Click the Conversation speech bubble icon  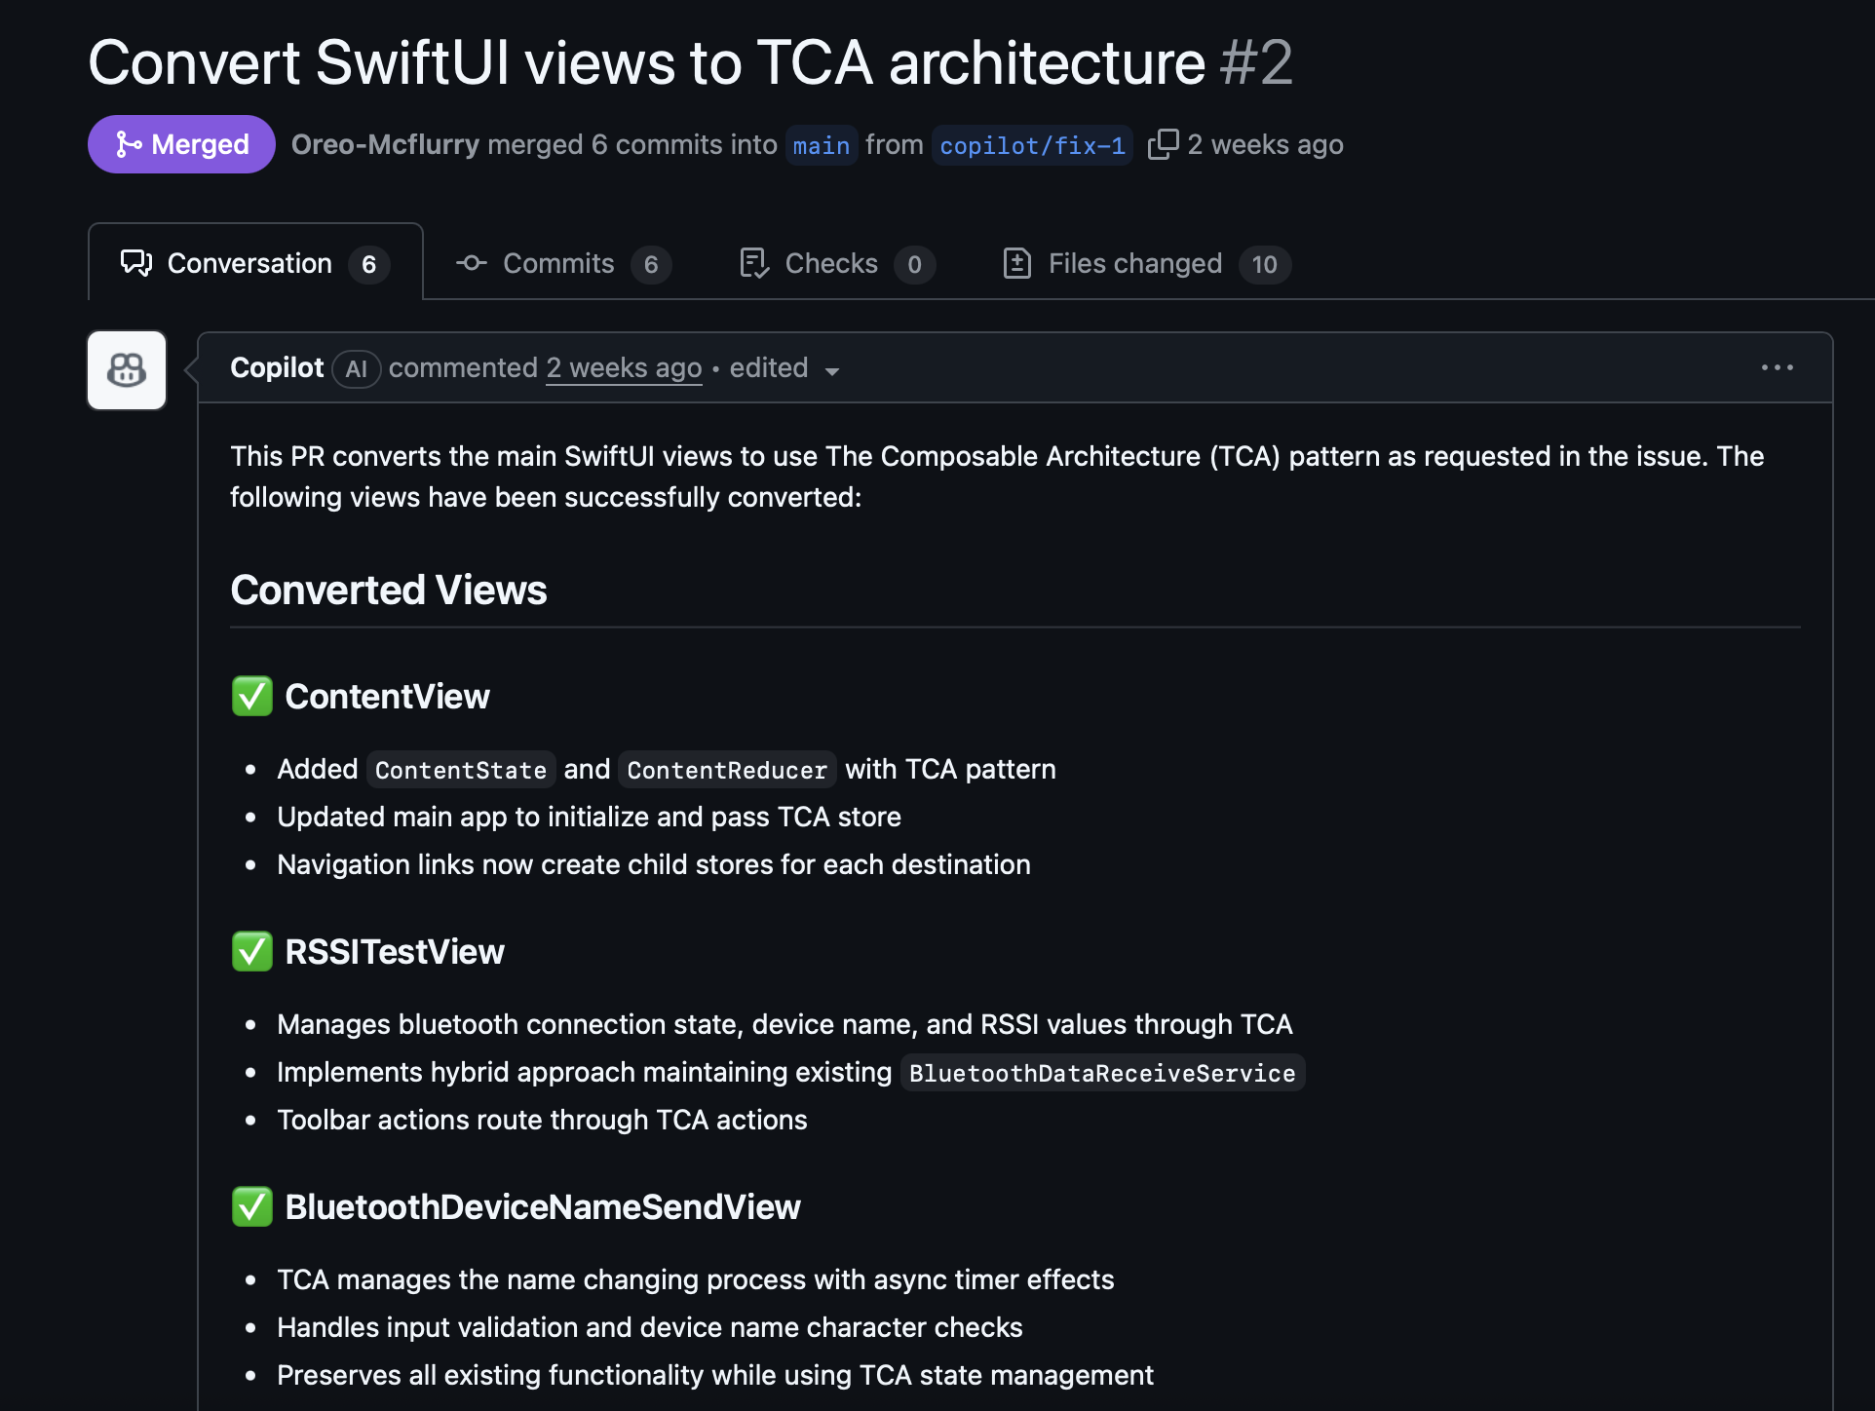[135, 263]
